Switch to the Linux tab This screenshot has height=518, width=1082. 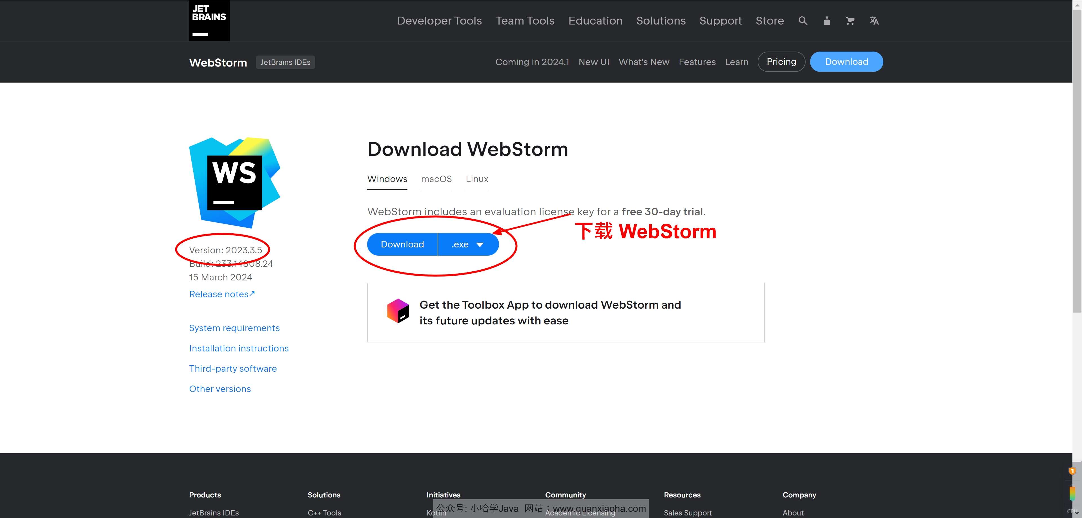[477, 180]
